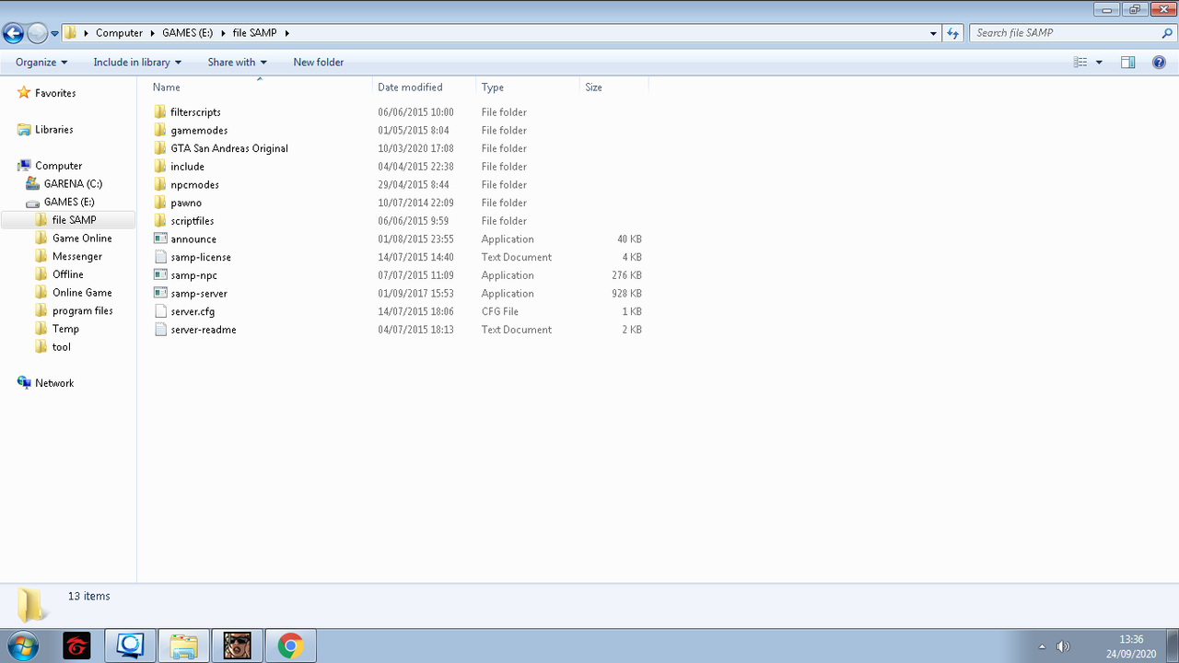Open Offline folder in sidebar
This screenshot has width=1179, height=663.
(x=67, y=274)
